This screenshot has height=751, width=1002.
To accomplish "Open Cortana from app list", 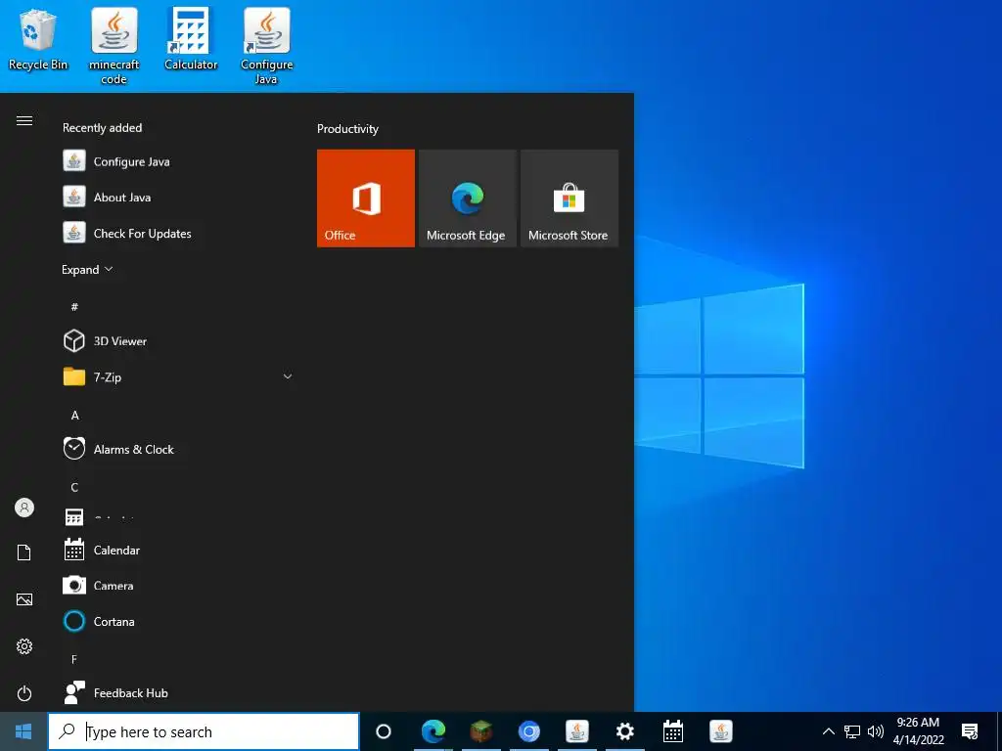I will tap(178, 621).
